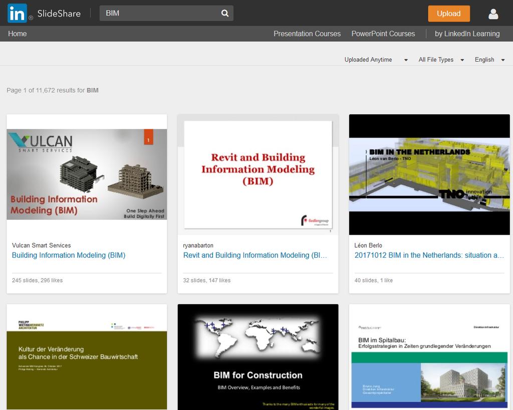Open the BIM im Spitalbau thumbnail

429,357
